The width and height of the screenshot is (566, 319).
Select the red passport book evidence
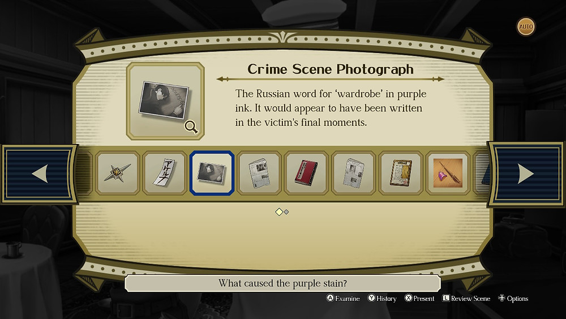pyautogui.click(x=306, y=173)
